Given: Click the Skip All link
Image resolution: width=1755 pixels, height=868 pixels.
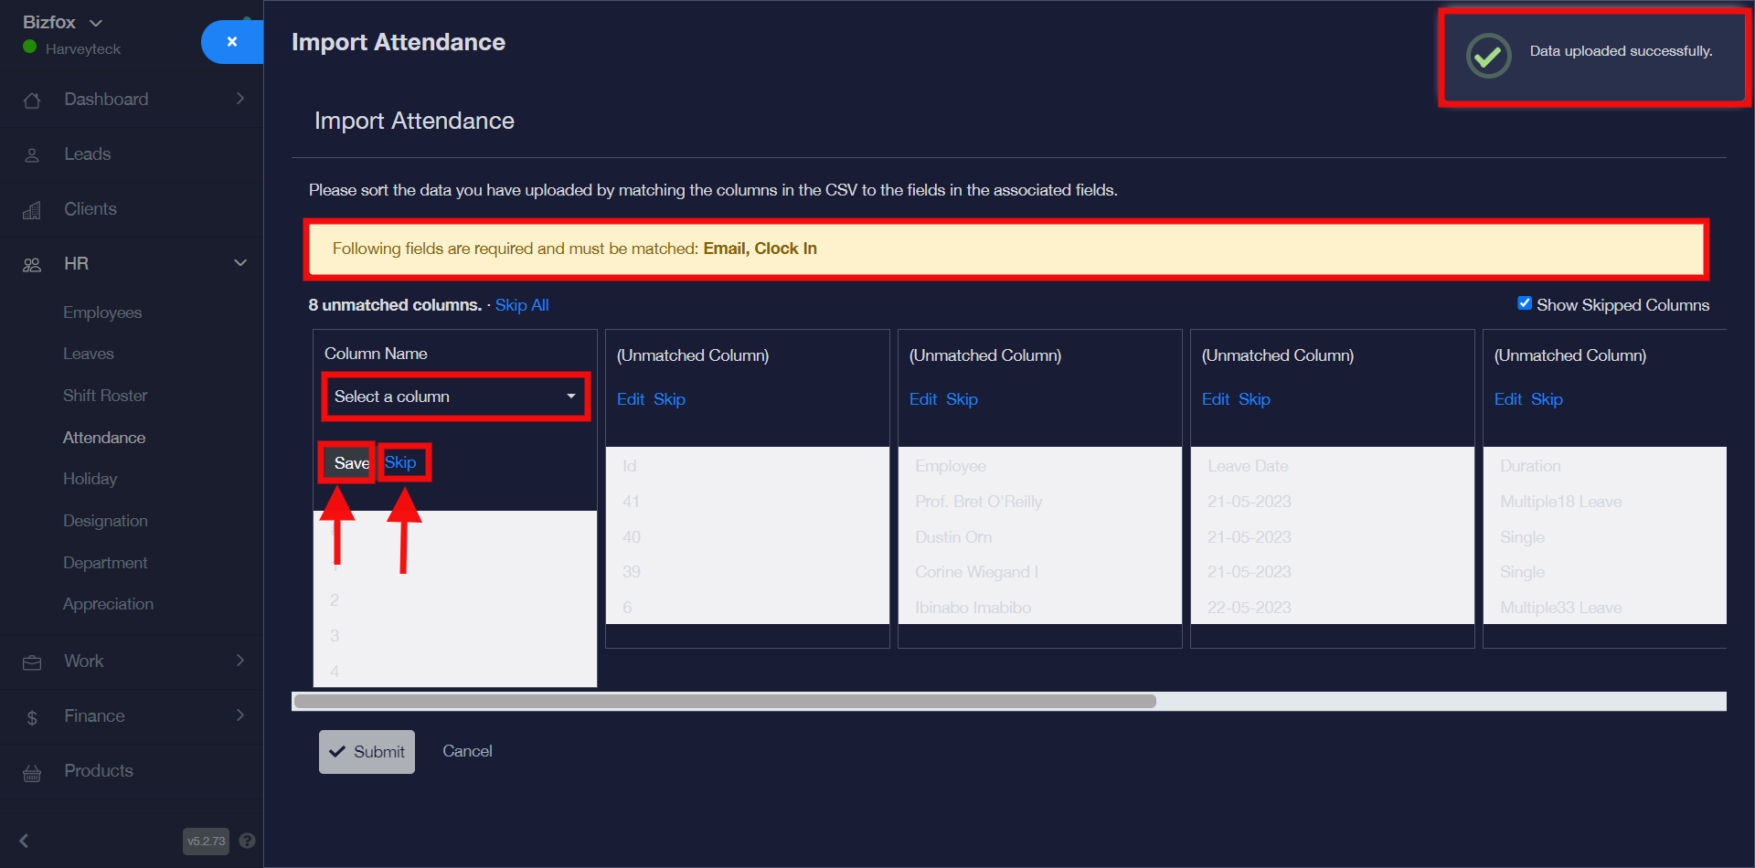Looking at the screenshot, I should pos(522,305).
